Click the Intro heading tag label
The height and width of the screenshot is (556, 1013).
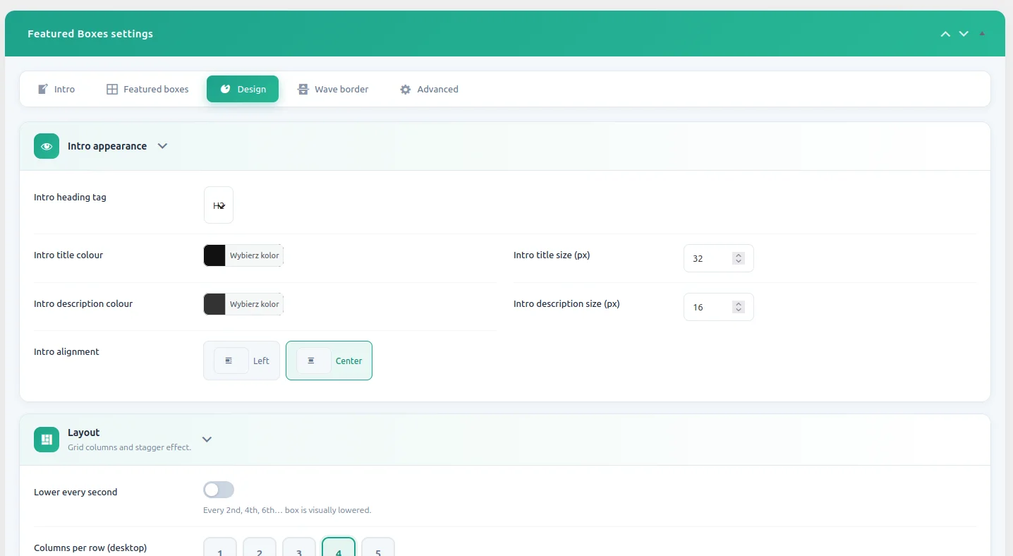[x=70, y=198]
